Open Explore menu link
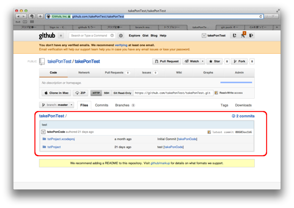294x208 pixels. coord(135,35)
